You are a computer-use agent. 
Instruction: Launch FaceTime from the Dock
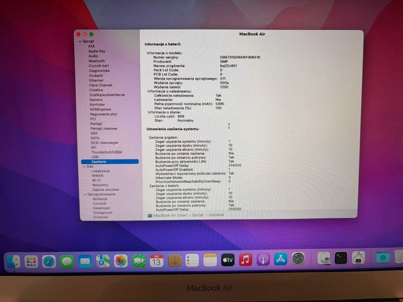[x=139, y=261]
